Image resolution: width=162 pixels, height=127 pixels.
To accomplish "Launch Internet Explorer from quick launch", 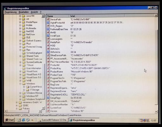I will point(23,120).
